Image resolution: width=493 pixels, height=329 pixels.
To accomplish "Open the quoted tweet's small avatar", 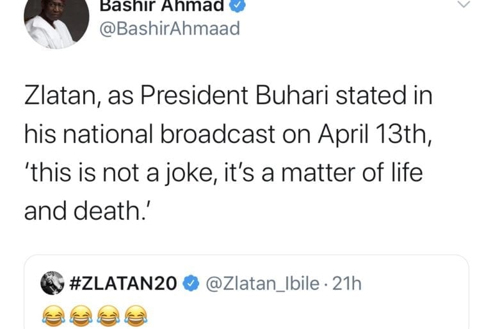I will pyautogui.click(x=51, y=282).
